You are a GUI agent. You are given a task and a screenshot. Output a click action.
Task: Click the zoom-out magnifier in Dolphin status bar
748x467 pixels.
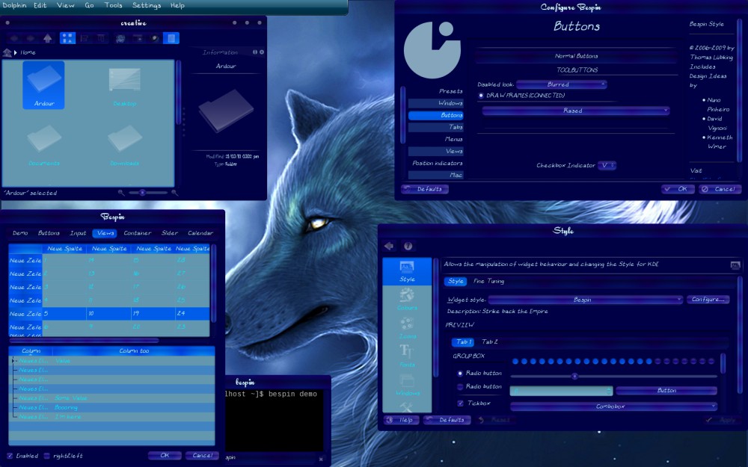tap(121, 193)
